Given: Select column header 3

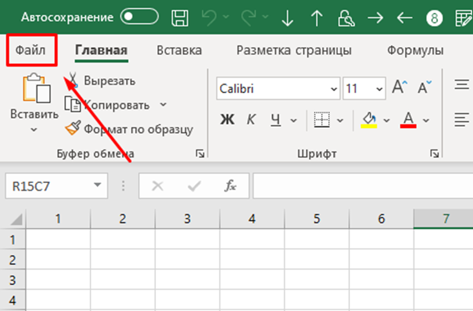Looking at the screenshot, I should (188, 219).
